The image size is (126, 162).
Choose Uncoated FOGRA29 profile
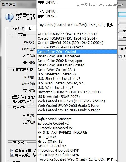coord(77,92)
